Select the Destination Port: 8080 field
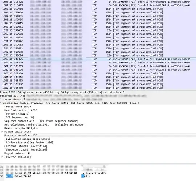196x181 pixels. tap(21, 110)
